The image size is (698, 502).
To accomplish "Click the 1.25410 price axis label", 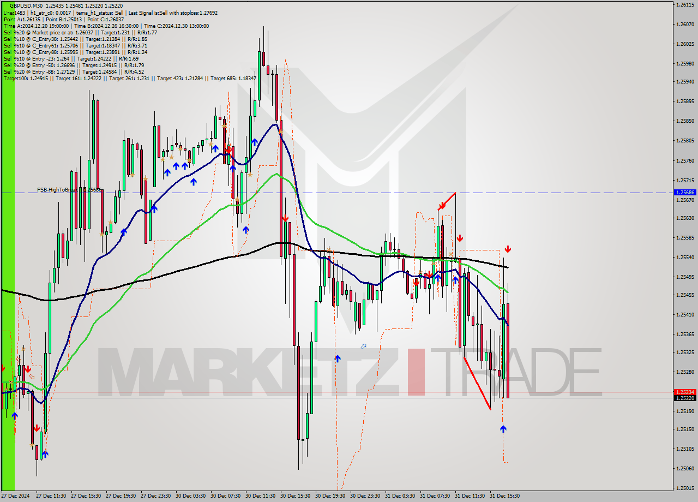I will pyautogui.click(x=685, y=314).
